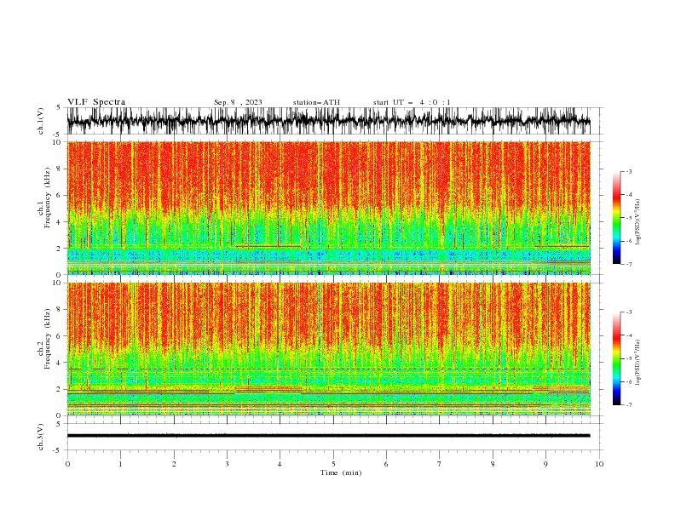Click the ch.1 waveform trace
The width and height of the screenshot is (675, 521).
pos(329,121)
